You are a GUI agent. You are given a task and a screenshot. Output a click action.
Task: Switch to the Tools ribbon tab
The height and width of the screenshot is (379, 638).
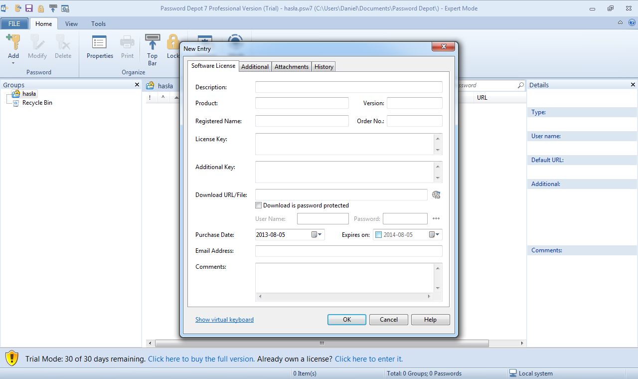[98, 23]
